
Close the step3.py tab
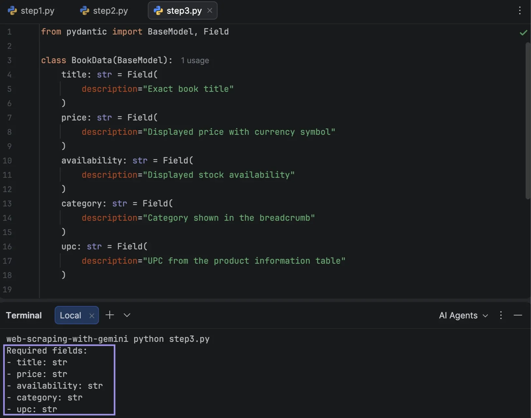tap(210, 10)
